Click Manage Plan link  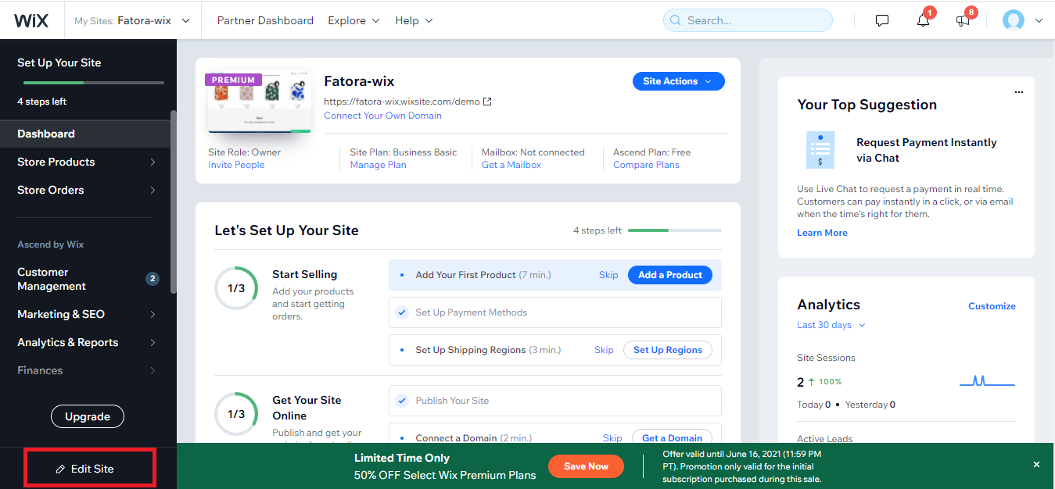tap(379, 165)
